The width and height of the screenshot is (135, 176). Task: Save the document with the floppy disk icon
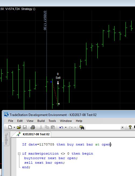(x=25, y=127)
